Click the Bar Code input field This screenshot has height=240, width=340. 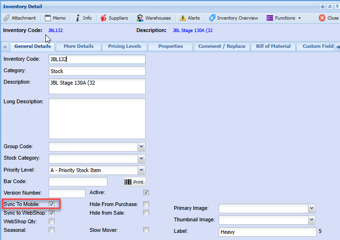tap(78, 182)
